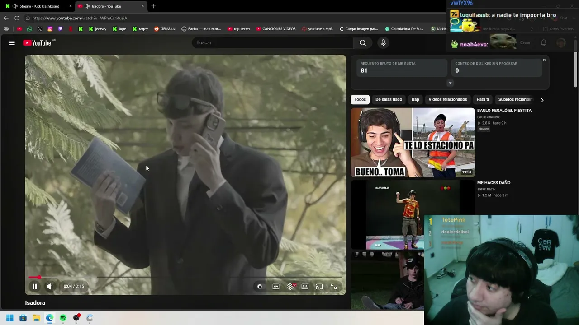Select the Videos relacionados chip
This screenshot has width=579, height=325.
448,99
